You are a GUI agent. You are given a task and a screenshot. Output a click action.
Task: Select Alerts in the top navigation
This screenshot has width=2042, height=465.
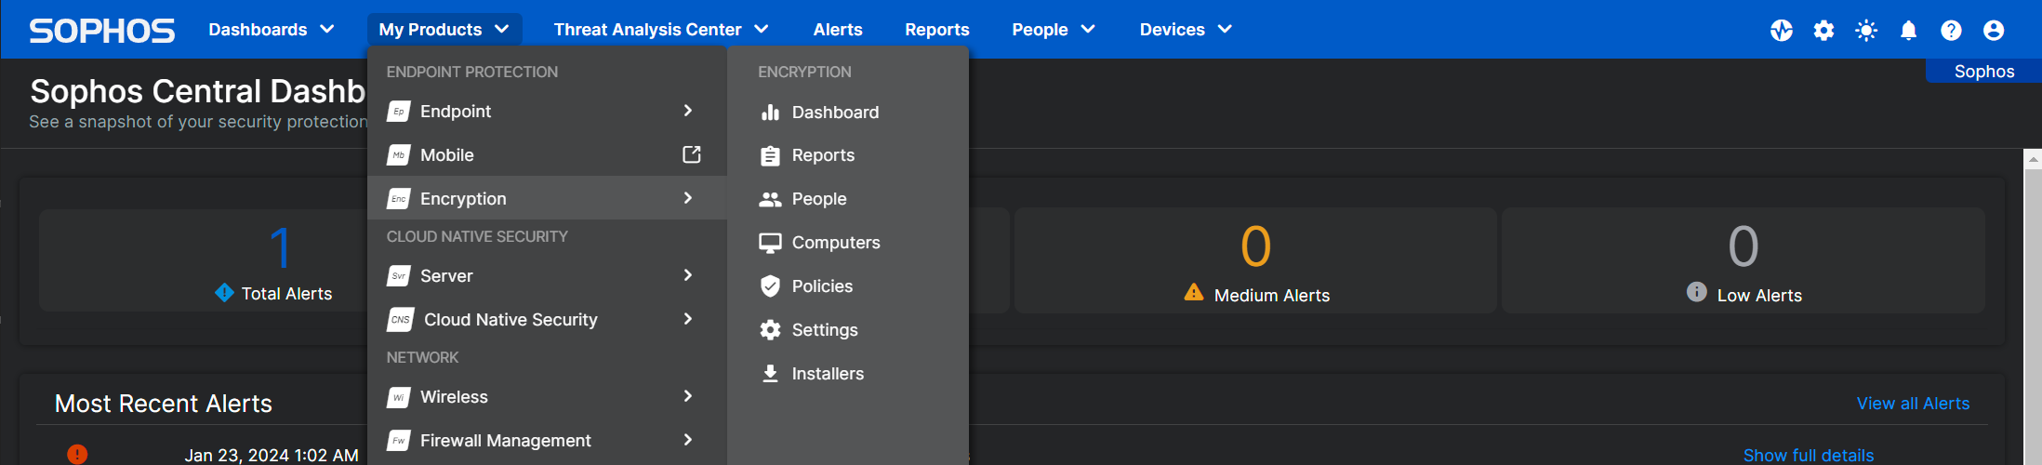click(x=837, y=30)
